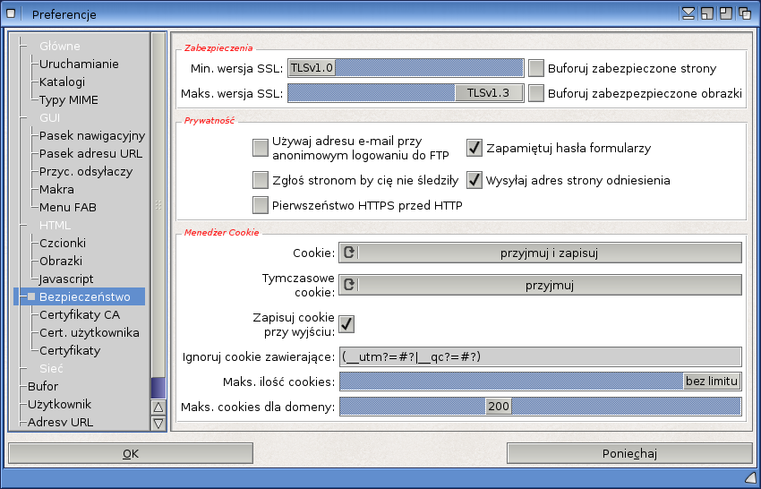Screen dimensions: 761x489
Task: Open Uruchamianie preferences page
Action: point(79,64)
